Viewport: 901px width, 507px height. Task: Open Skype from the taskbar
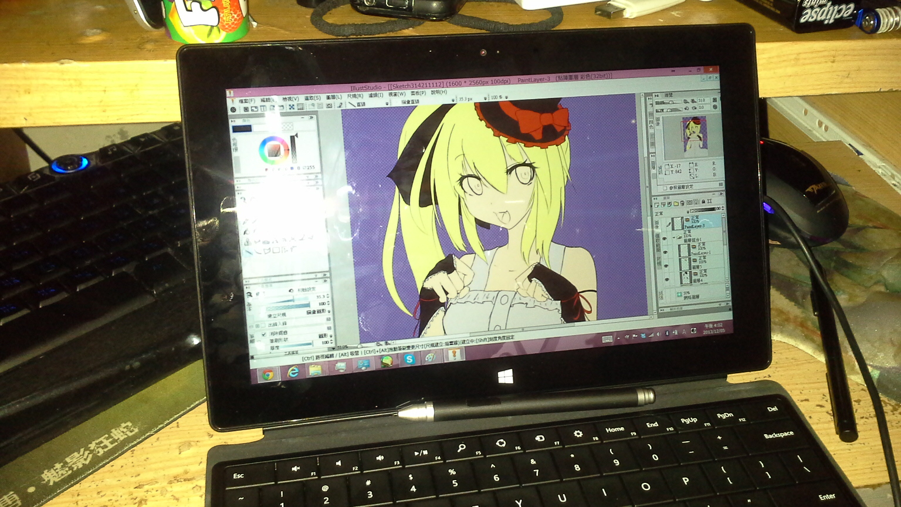click(409, 359)
